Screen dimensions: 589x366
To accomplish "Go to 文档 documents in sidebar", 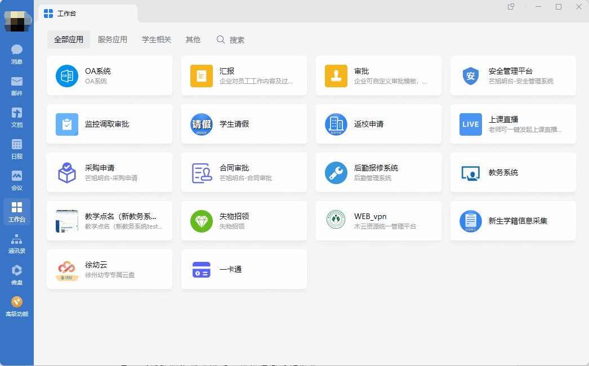I will point(17,117).
